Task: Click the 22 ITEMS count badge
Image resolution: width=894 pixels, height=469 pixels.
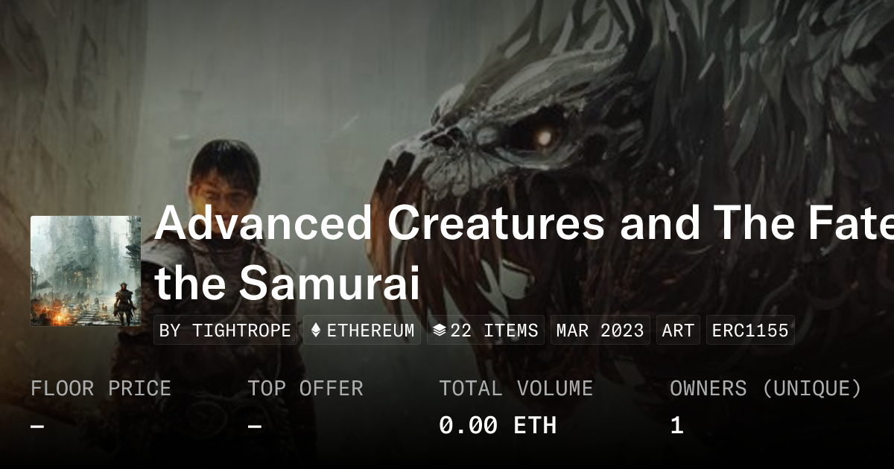Action: coord(494,331)
